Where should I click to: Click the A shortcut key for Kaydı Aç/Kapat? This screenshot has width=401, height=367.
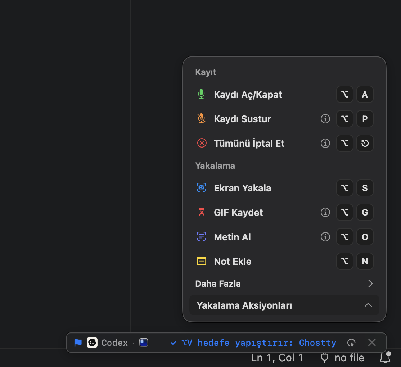(365, 94)
